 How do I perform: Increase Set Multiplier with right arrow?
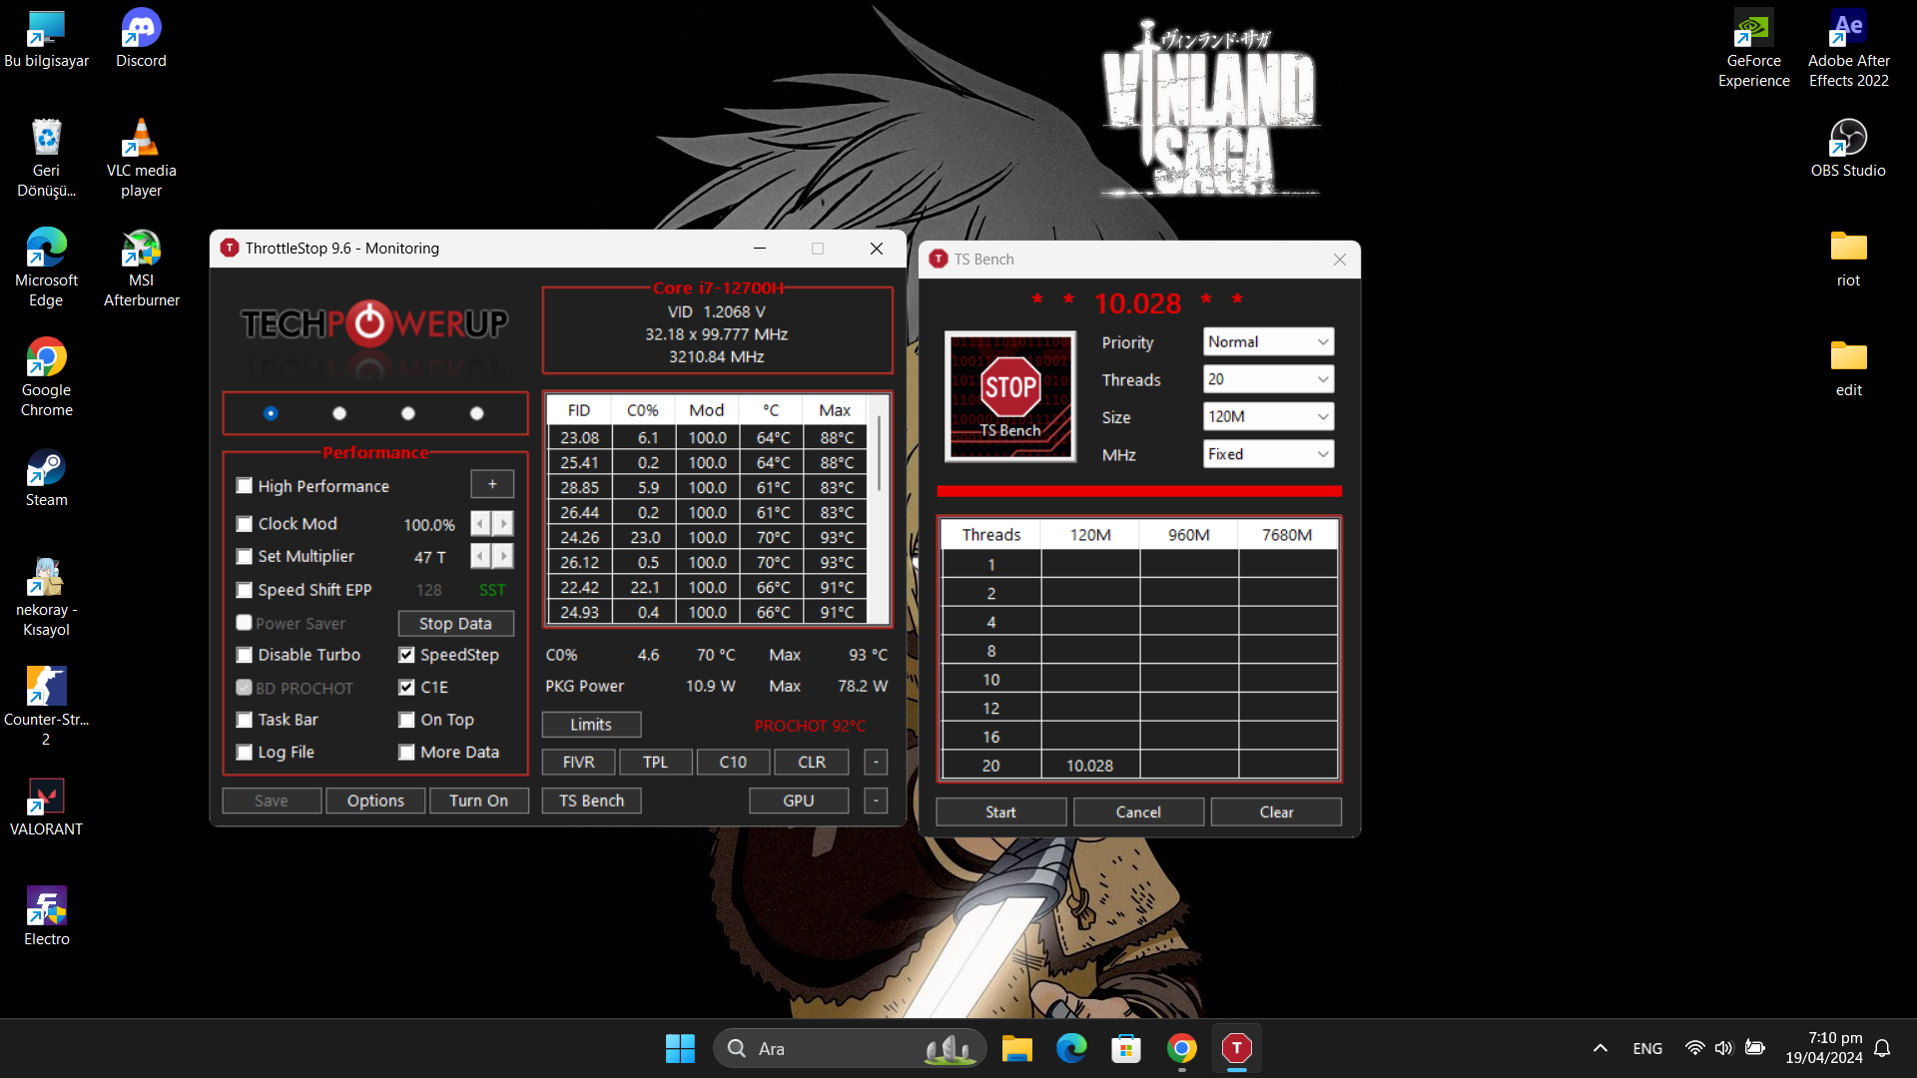coord(503,556)
